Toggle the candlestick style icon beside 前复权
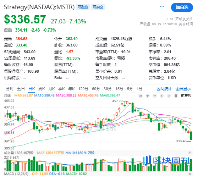Viewport: 198px width, 176px height. point(176,96)
